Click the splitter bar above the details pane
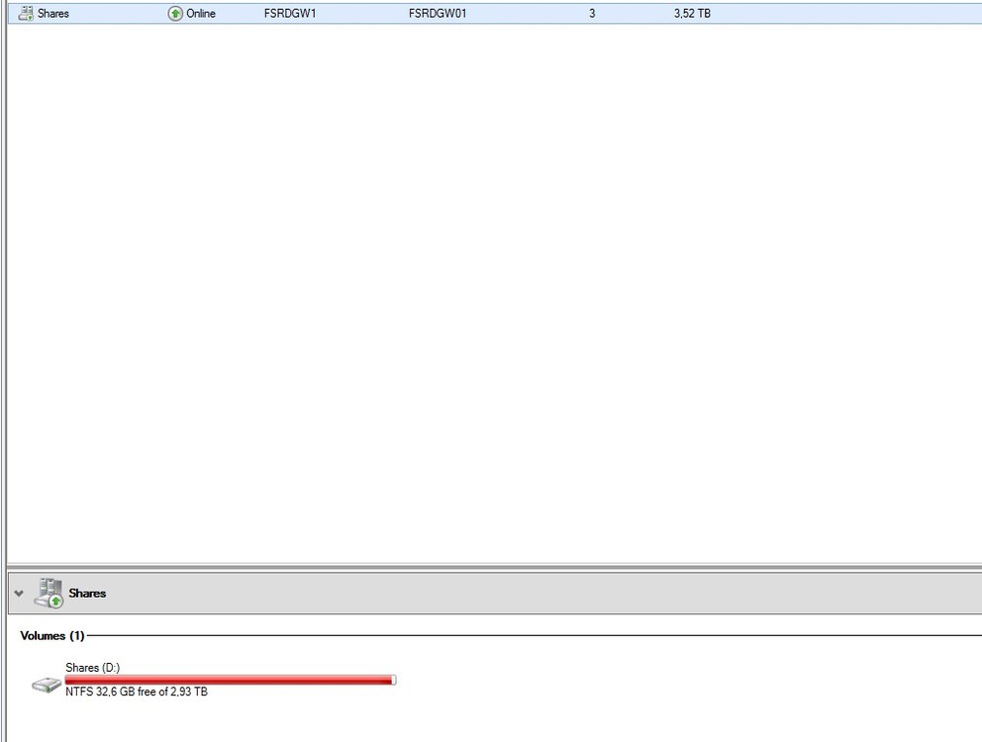 tap(495, 567)
